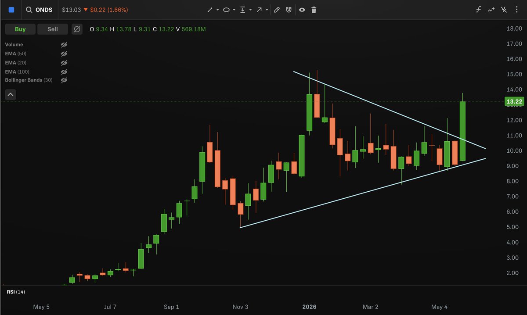Click the 2026 label on time axis
The image size is (527, 315).
click(309, 307)
